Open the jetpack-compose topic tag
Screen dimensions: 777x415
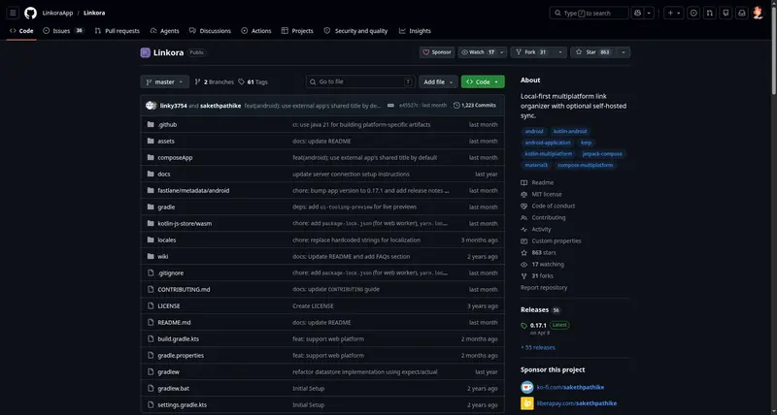click(x=602, y=154)
